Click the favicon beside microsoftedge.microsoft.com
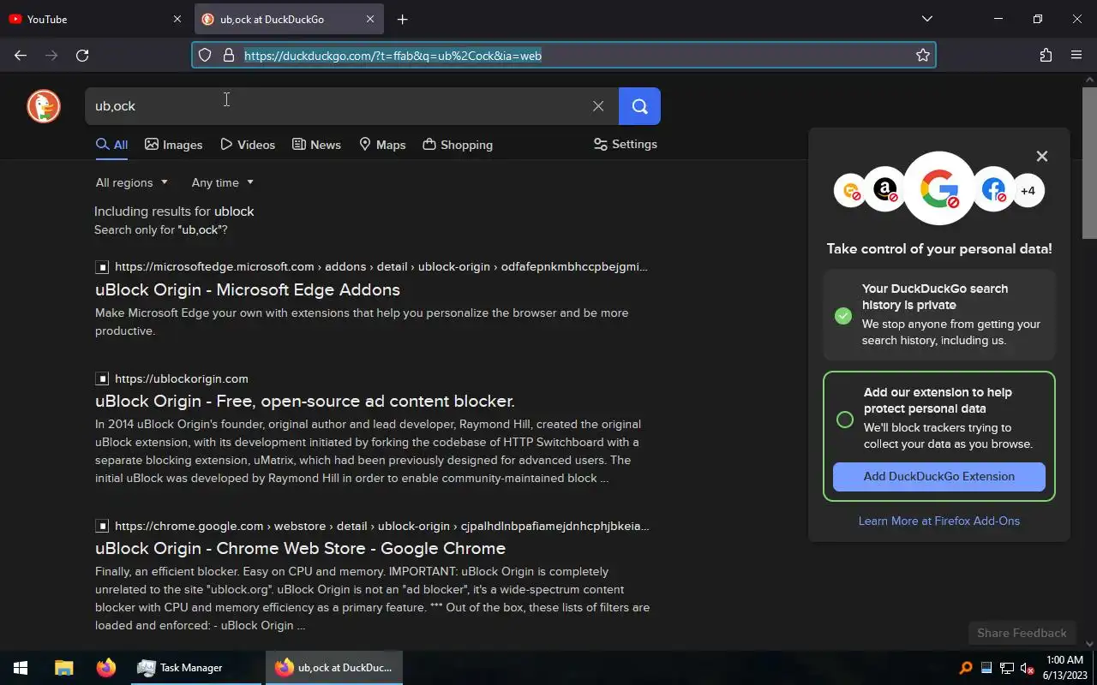The width and height of the screenshot is (1097, 685). coord(102,267)
